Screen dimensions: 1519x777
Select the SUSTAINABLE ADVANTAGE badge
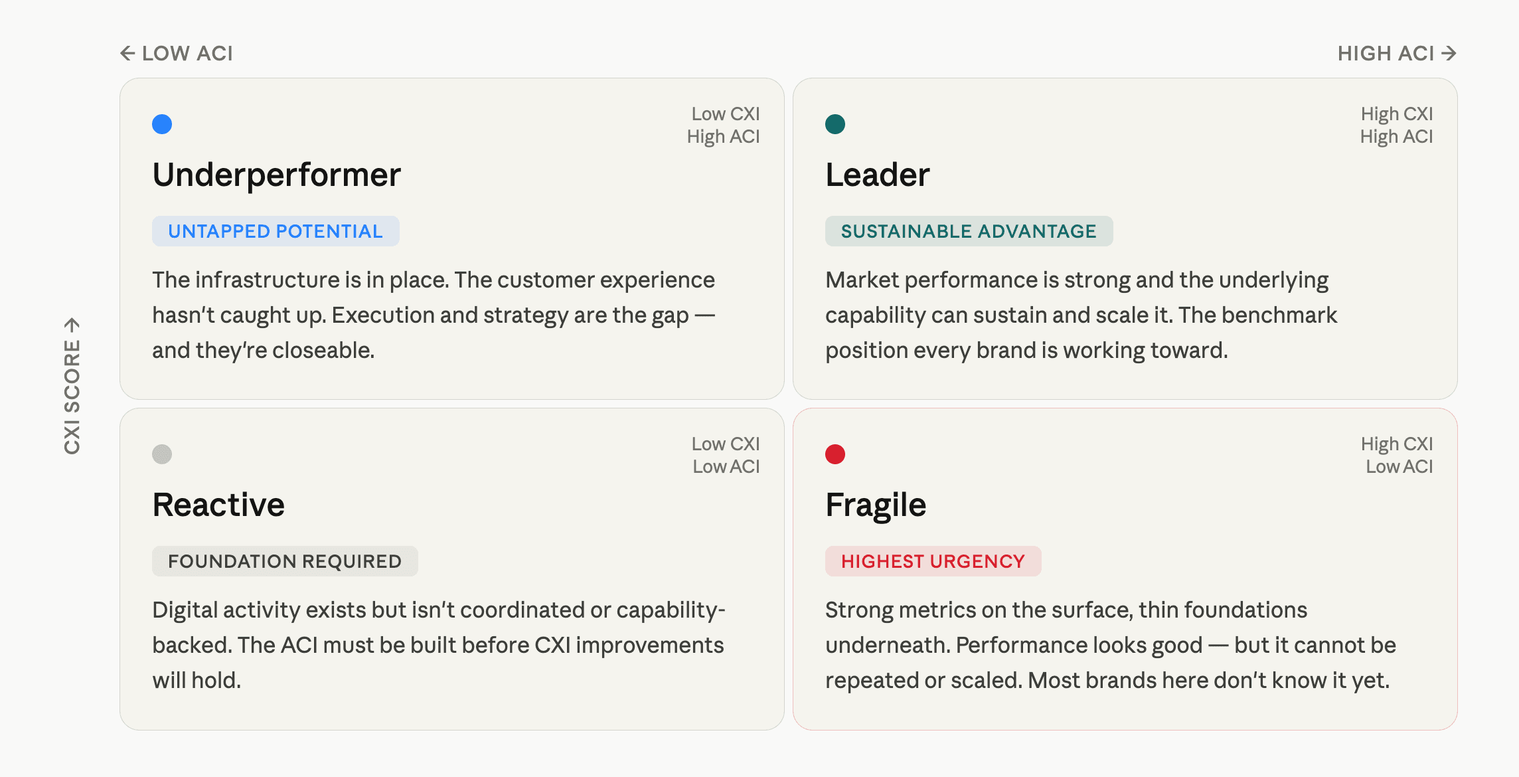tap(969, 231)
